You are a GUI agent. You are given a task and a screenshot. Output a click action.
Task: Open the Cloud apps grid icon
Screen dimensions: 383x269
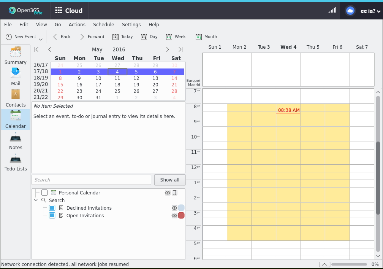point(59,10)
